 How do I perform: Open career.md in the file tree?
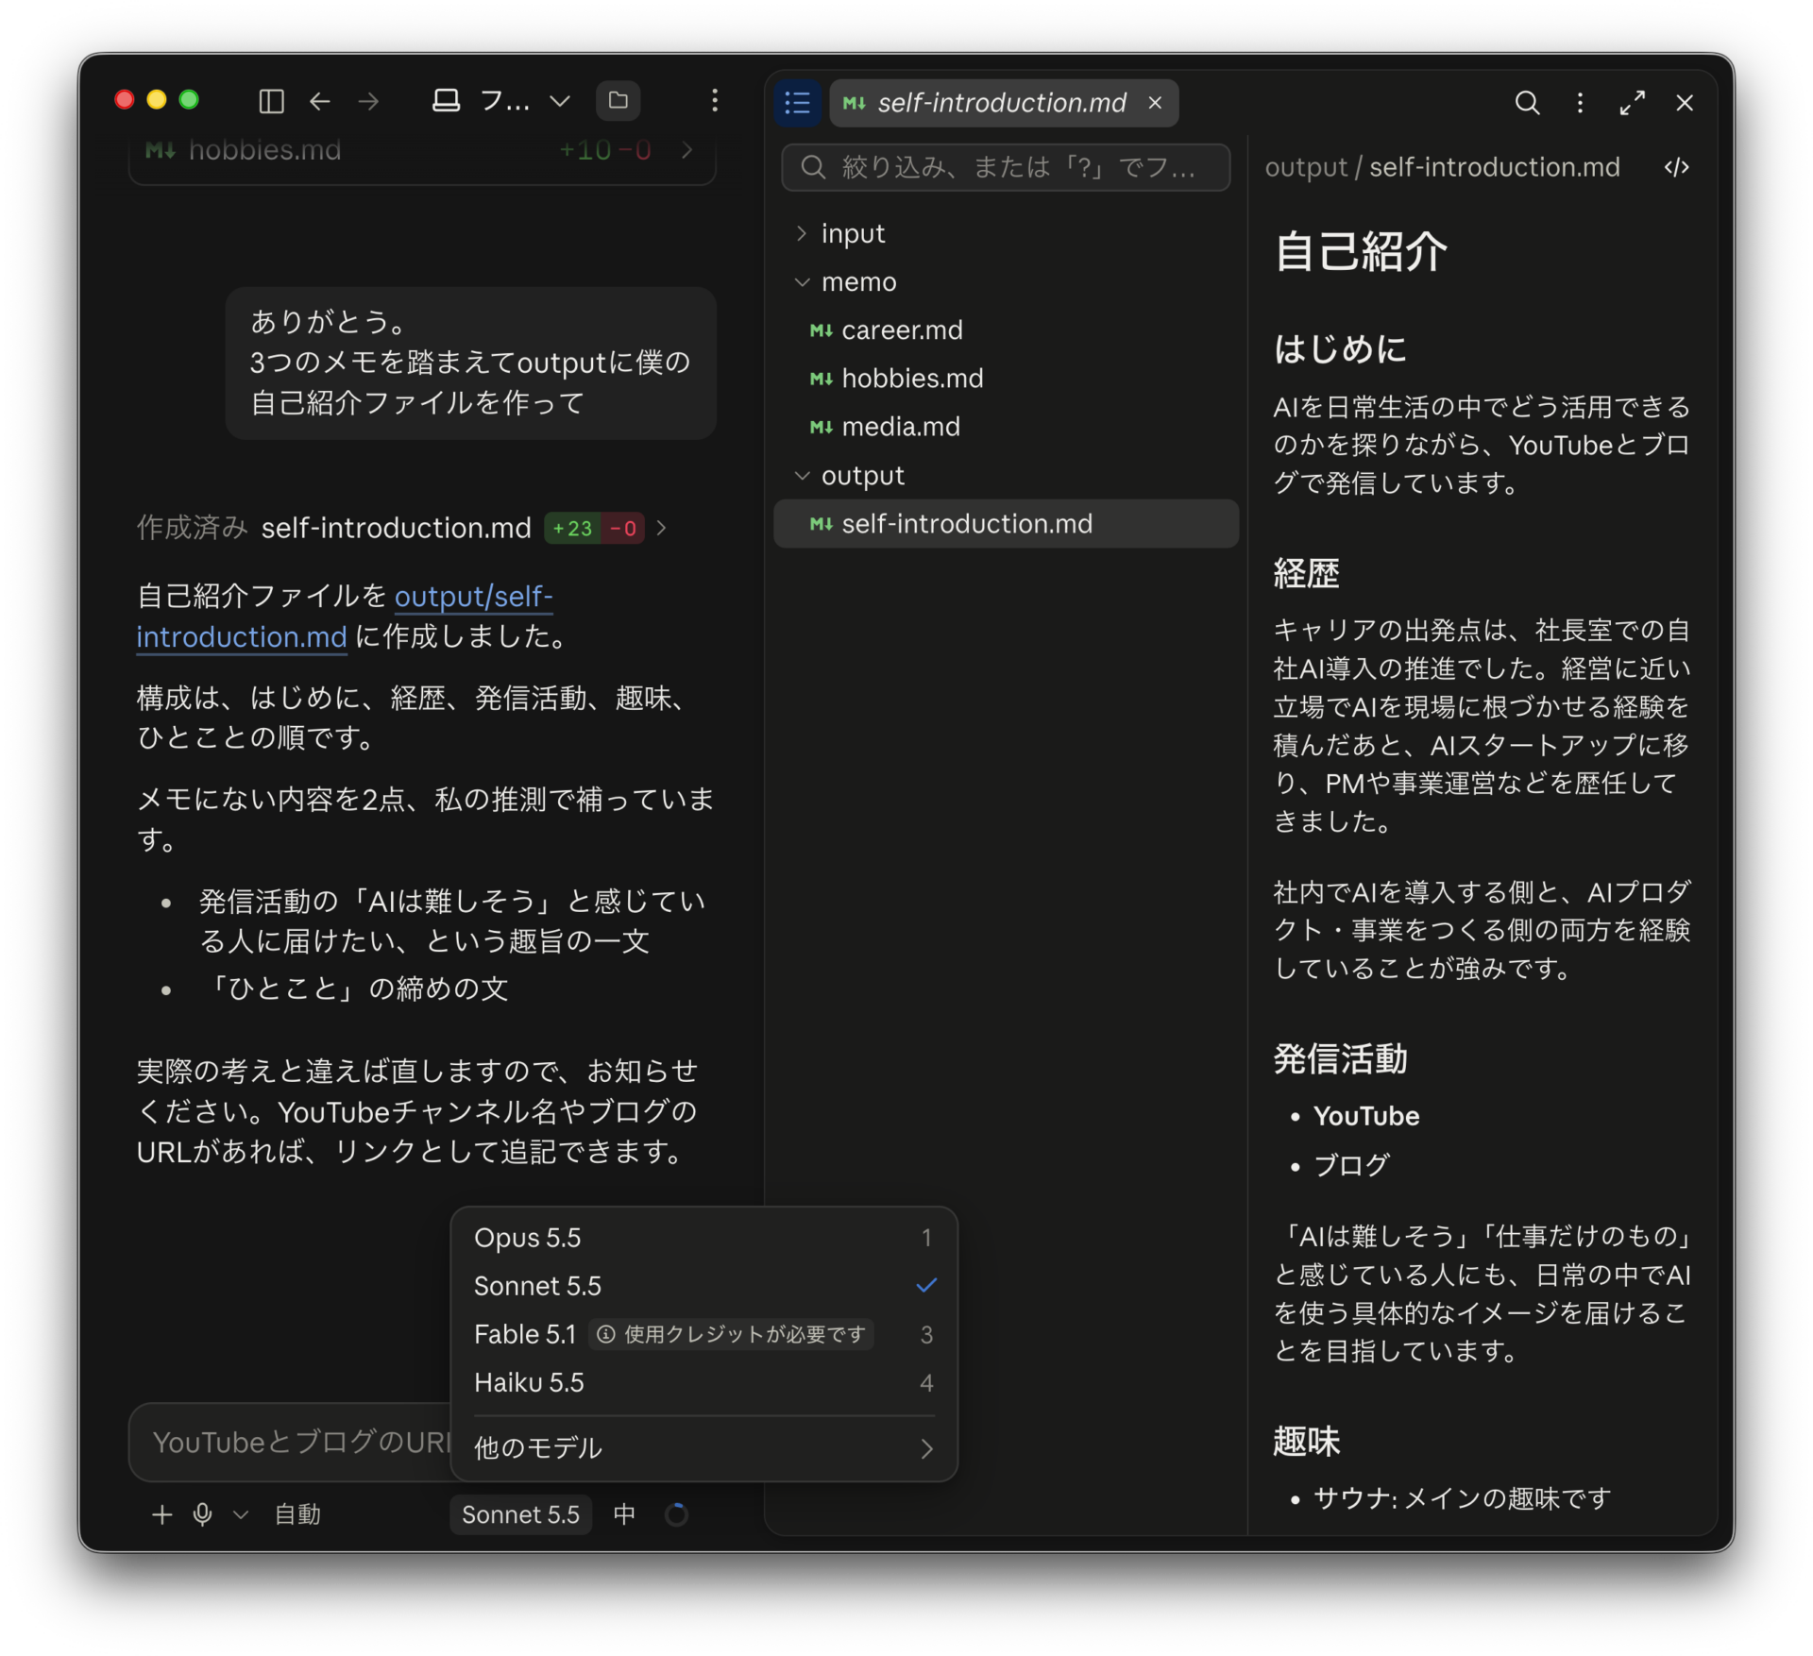tap(1006, 330)
